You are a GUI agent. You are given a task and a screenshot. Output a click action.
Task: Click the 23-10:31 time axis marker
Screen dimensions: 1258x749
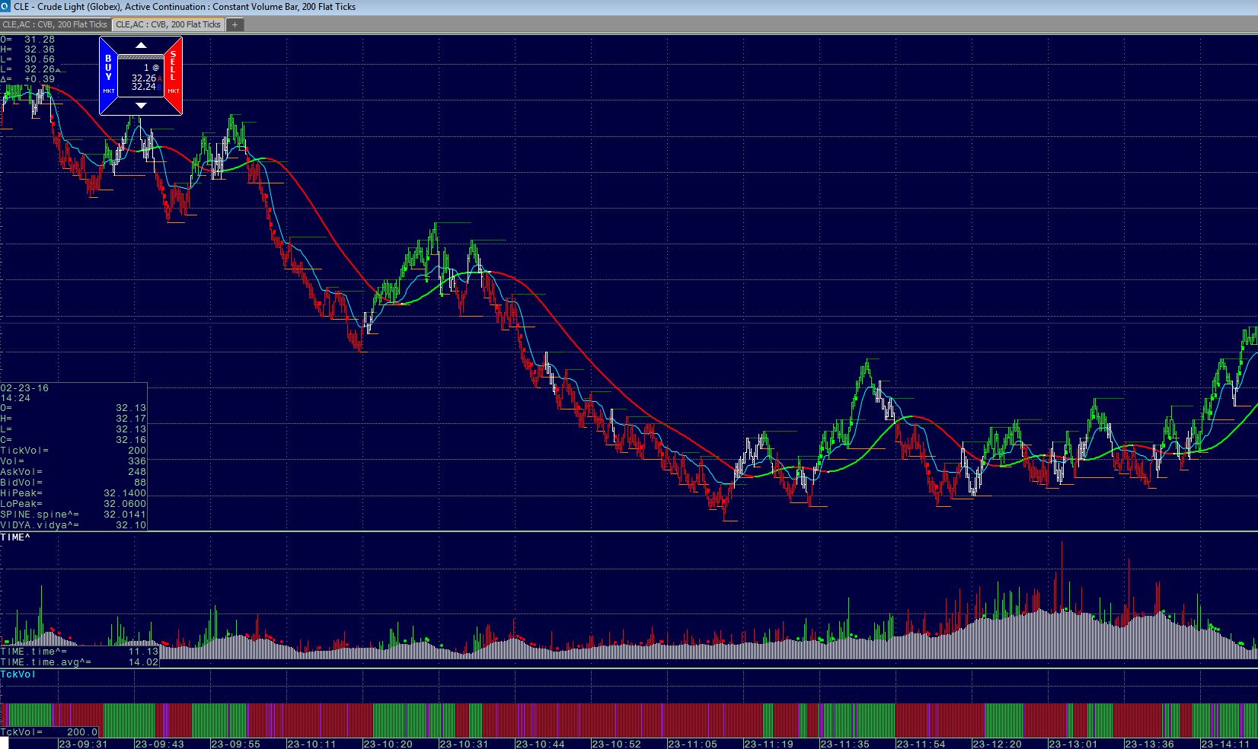point(464,744)
